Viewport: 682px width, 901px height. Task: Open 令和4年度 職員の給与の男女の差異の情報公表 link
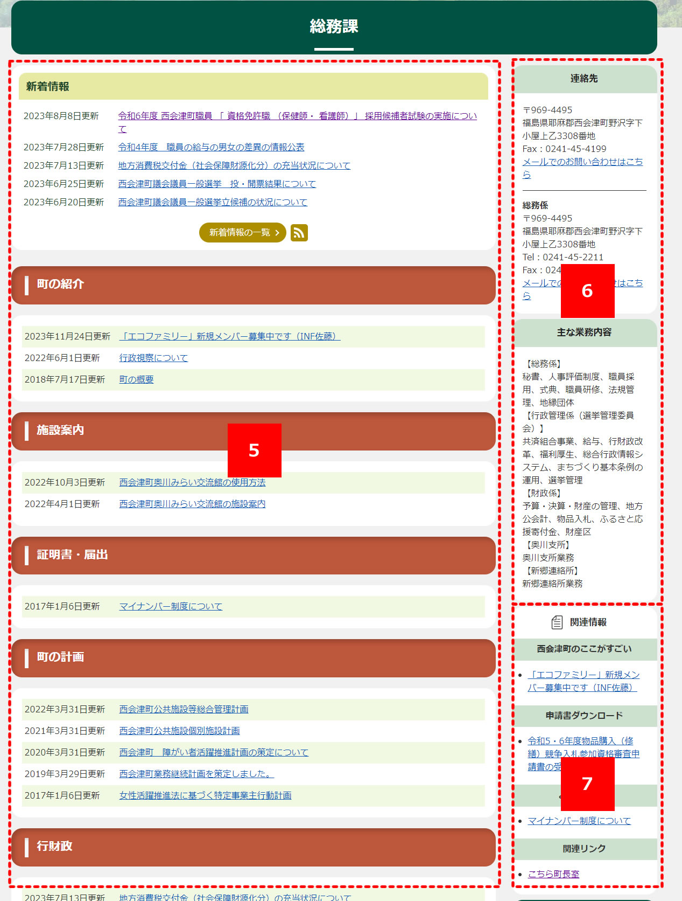coord(211,147)
